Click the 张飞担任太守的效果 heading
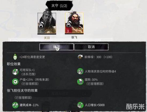The width and height of the screenshot is (147, 112). click(x=22, y=91)
